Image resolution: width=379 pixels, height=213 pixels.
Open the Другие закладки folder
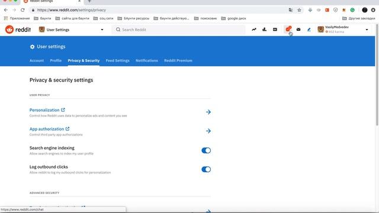[359, 18]
